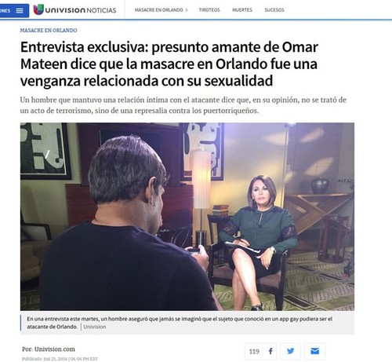Expand arrow next to Masacre en Orlando

click(x=187, y=10)
